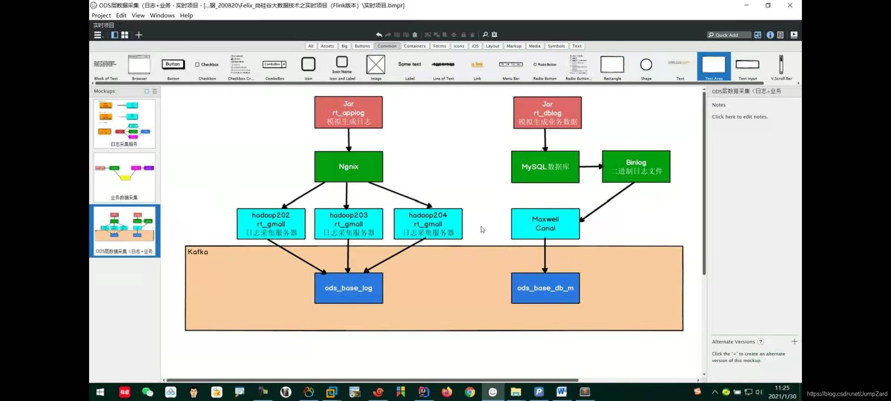Pick the Button control from library
891x401 pixels.
coord(173,67)
